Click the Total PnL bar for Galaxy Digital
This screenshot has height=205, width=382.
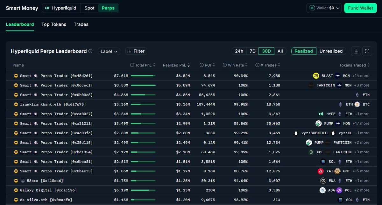[143, 190]
